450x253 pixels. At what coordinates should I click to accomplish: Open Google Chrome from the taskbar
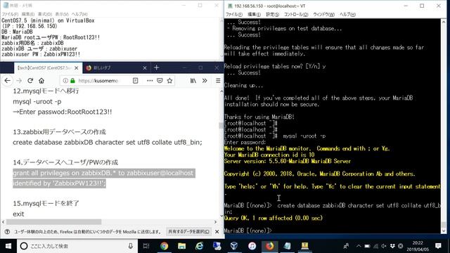pyautogui.click(x=164, y=246)
